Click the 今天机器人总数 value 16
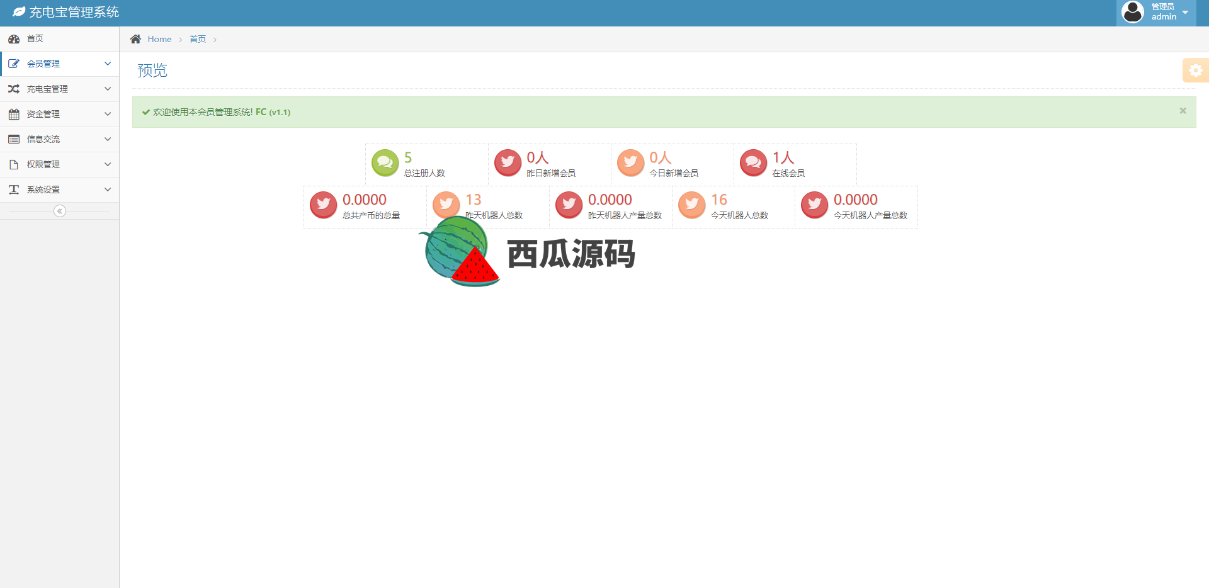The height and width of the screenshot is (588, 1209). coord(719,200)
